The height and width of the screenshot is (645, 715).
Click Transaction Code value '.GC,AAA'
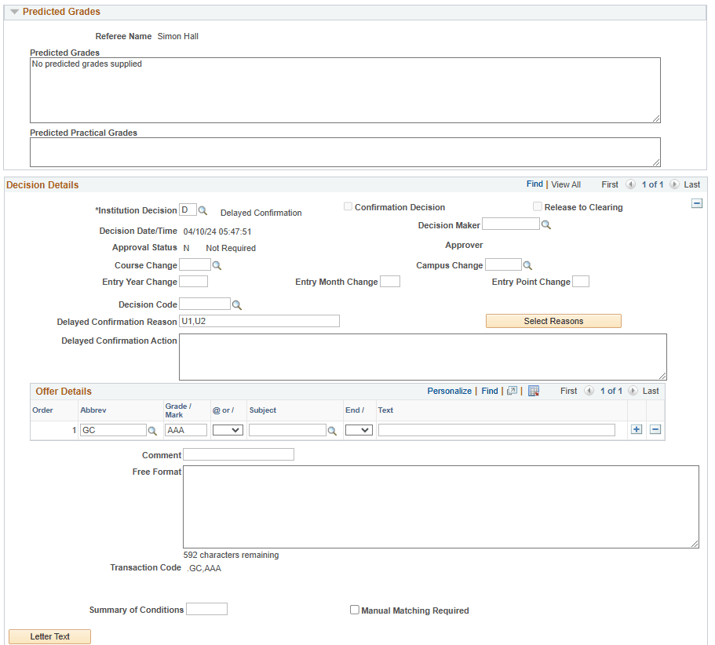coord(204,568)
